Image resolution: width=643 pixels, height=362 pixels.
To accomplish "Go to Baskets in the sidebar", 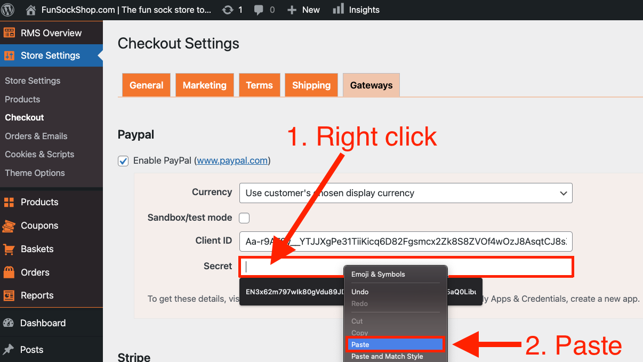I will pyautogui.click(x=37, y=249).
